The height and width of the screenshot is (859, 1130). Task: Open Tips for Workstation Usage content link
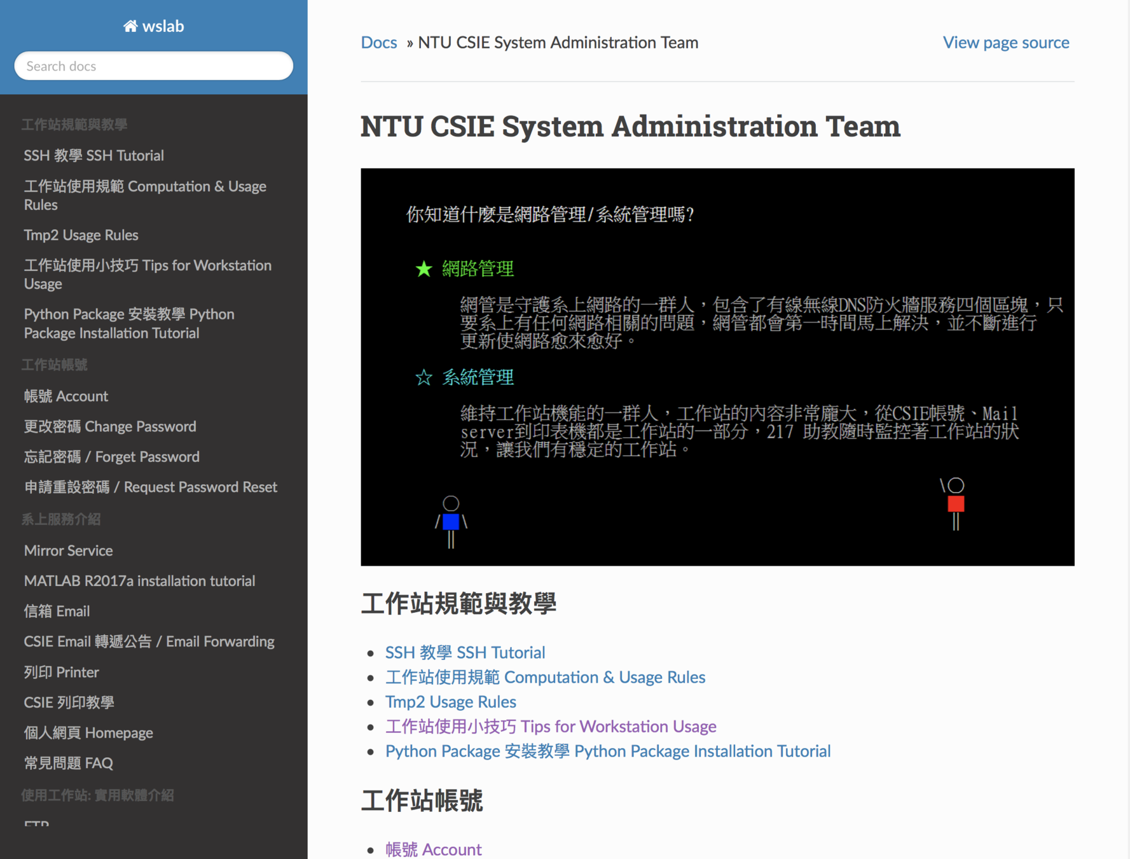tap(551, 726)
